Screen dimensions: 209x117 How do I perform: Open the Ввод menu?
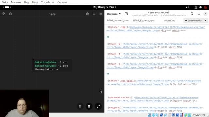tap(35, 2)
